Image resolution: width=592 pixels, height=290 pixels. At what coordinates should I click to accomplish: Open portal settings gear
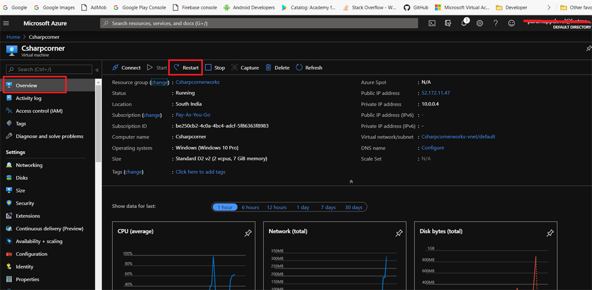(x=479, y=23)
